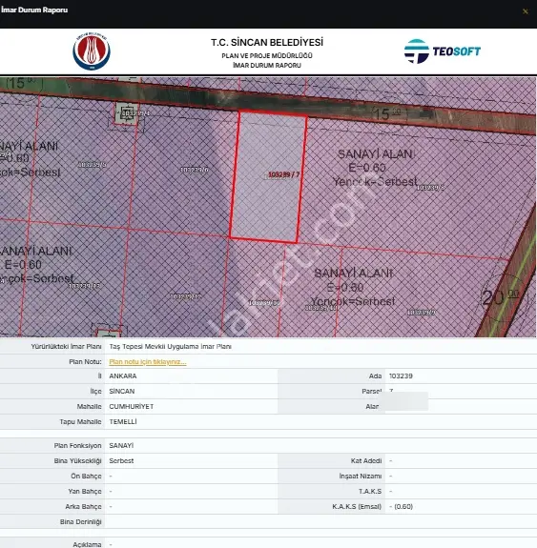Click the Teosoft logo
Screen dimensions: 537x548
click(443, 51)
